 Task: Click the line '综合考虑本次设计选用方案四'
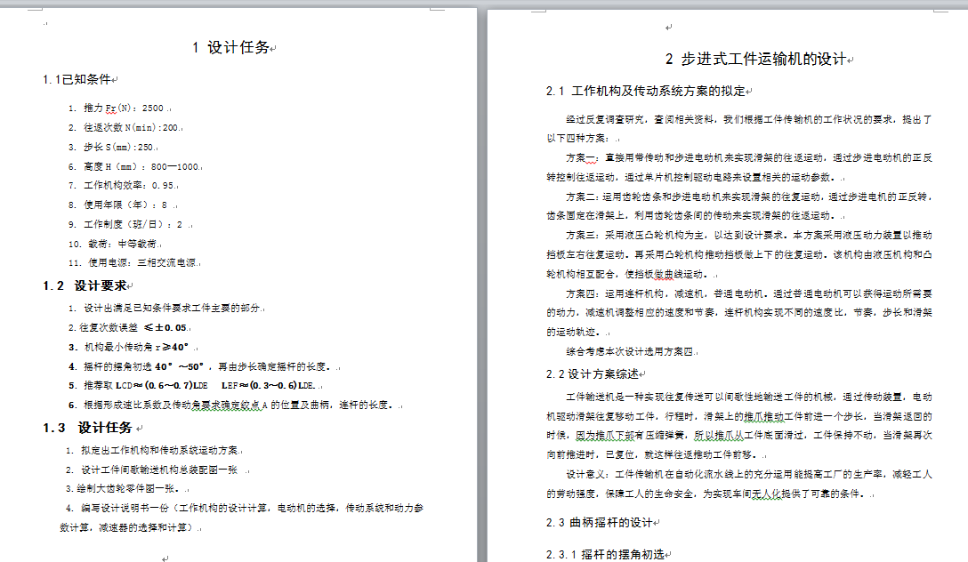[x=629, y=351]
